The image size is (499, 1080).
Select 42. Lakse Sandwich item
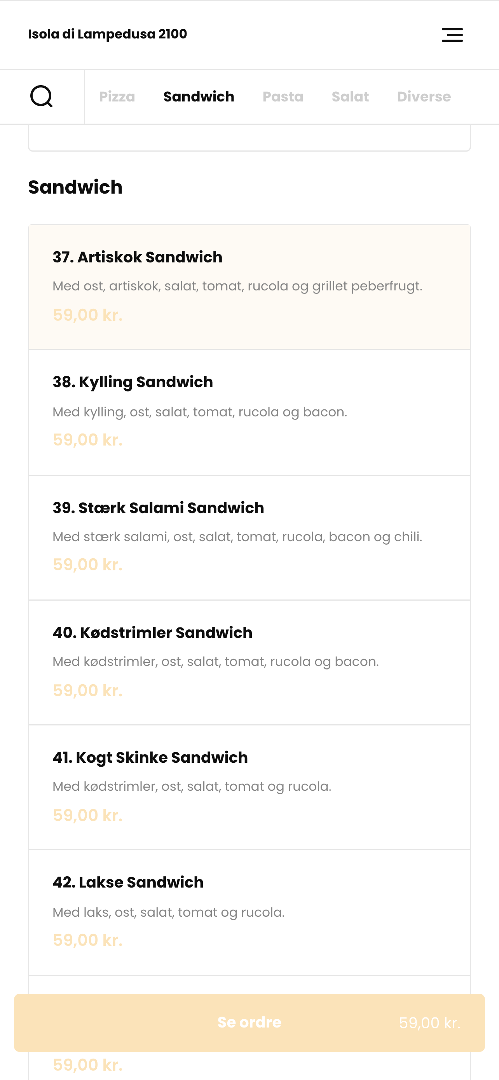point(249,913)
